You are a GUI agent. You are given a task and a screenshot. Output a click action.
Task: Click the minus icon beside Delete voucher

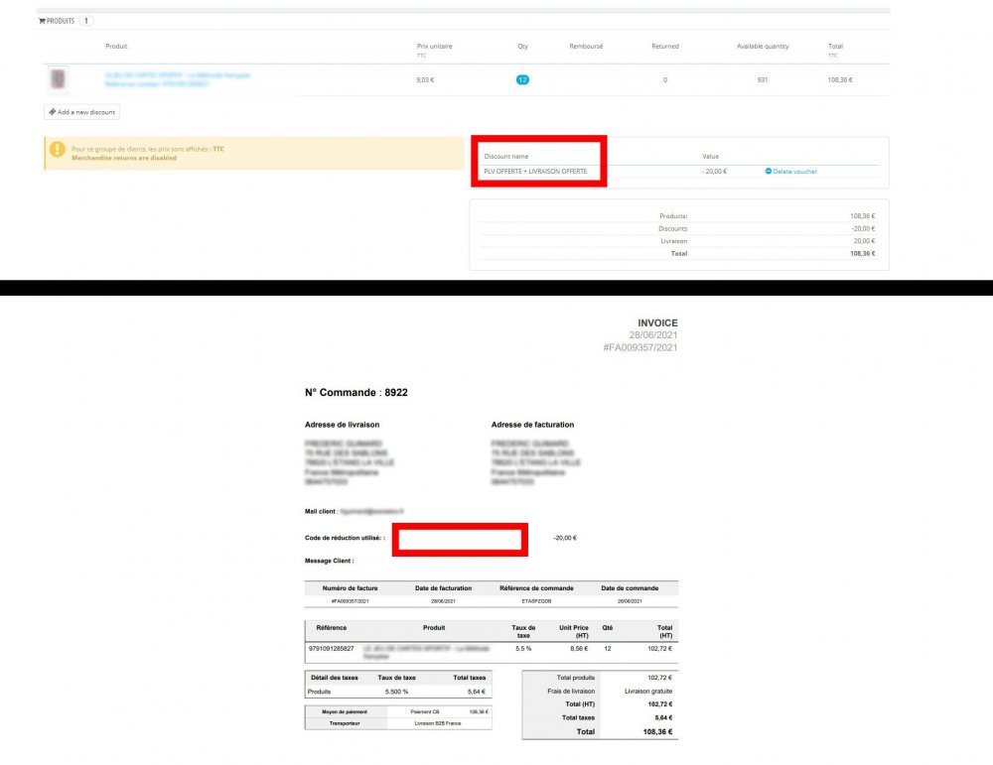coord(769,171)
